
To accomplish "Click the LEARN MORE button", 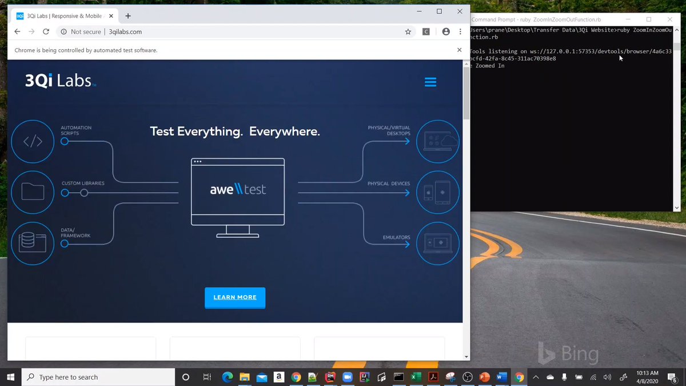I will click(235, 297).
